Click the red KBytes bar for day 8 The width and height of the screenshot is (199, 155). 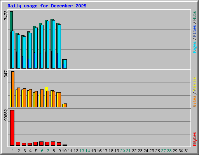pos(53,144)
